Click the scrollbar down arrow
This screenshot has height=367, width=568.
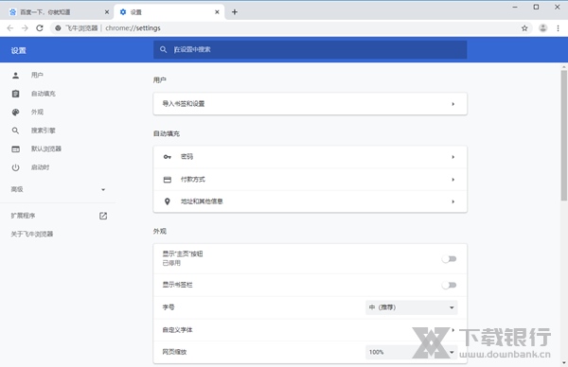click(x=563, y=362)
